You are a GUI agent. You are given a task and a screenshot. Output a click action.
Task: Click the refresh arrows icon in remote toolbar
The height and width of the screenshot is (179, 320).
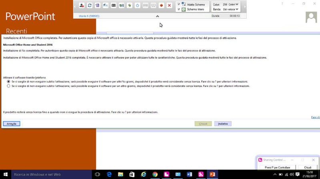90,6
